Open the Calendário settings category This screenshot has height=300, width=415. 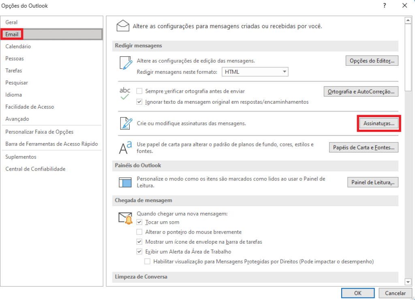pos(51,46)
